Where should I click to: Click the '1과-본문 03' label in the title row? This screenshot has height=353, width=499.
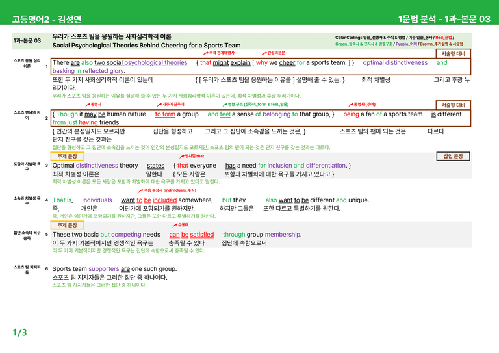pyautogui.click(x=27, y=40)
